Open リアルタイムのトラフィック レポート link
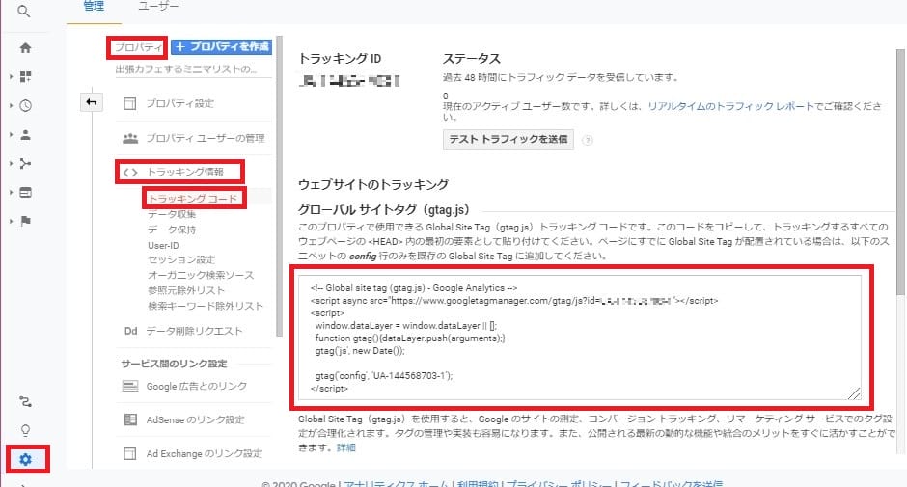 (x=730, y=106)
